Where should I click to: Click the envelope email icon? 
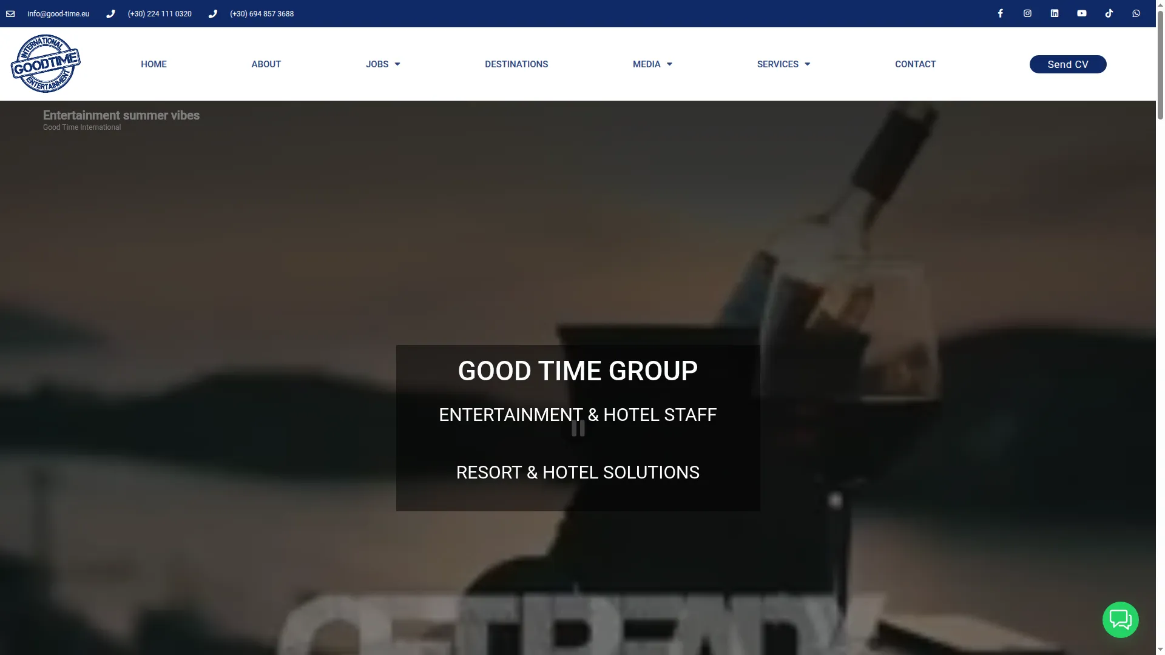[x=10, y=14]
